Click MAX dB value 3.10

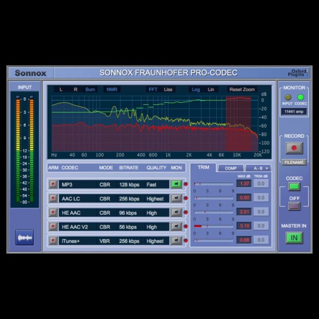tap(244, 226)
